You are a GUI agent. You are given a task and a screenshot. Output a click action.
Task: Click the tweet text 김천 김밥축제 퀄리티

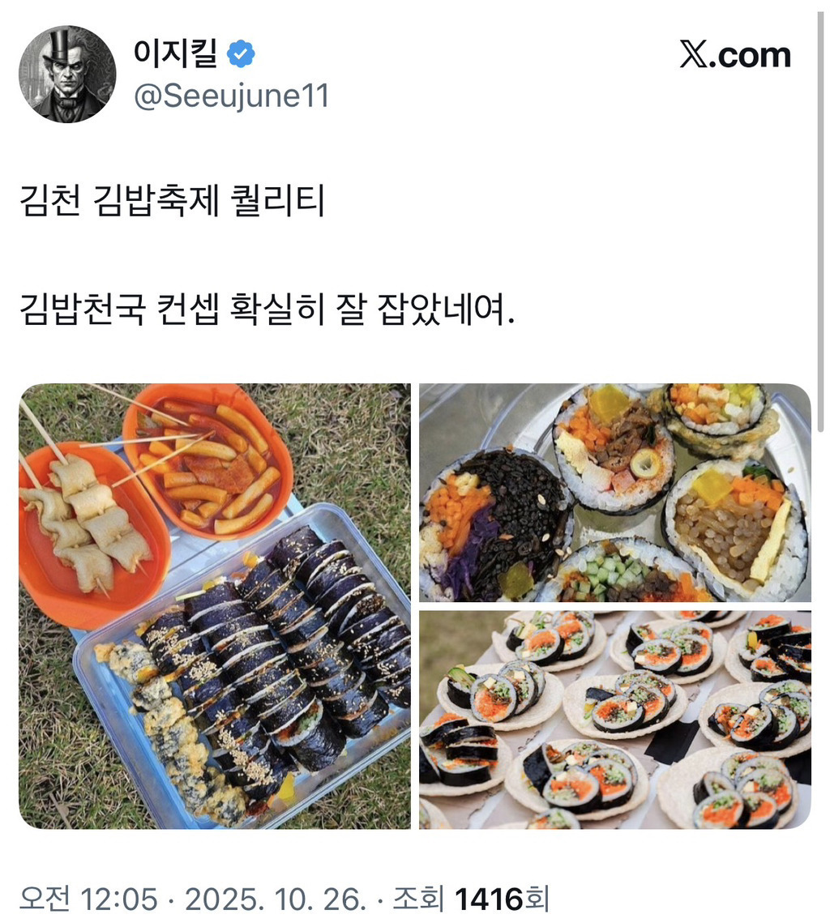172,201
